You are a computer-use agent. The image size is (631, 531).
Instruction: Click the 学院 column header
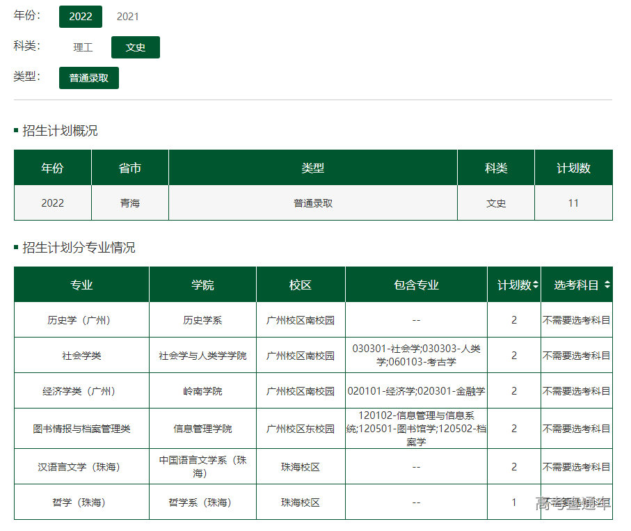[x=202, y=285]
